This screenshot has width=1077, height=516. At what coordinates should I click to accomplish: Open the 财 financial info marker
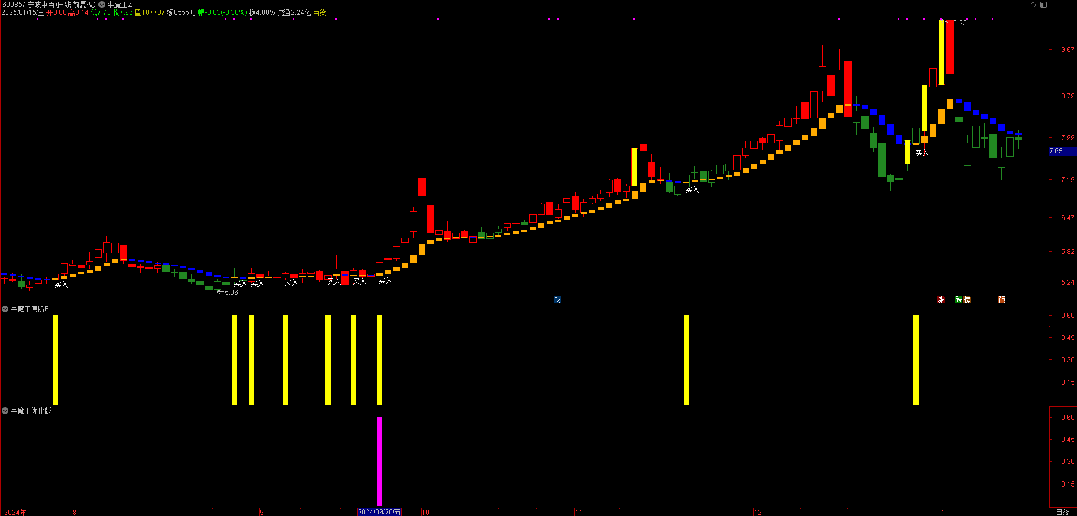click(557, 300)
